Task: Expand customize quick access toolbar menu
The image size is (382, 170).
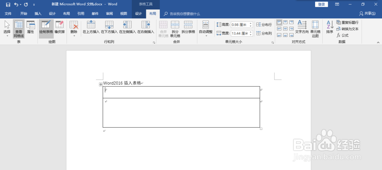Action: click(34, 4)
